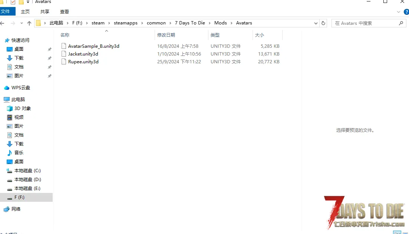Screen dimensions: 409x234
Task: Click the AvatarSample_B.unity3d file icon
Action: click(64, 46)
